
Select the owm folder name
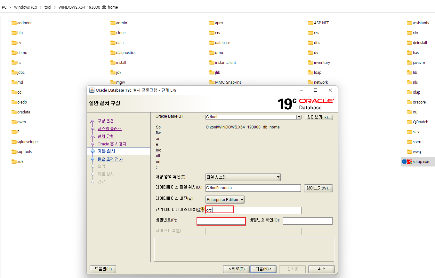tap(22, 122)
